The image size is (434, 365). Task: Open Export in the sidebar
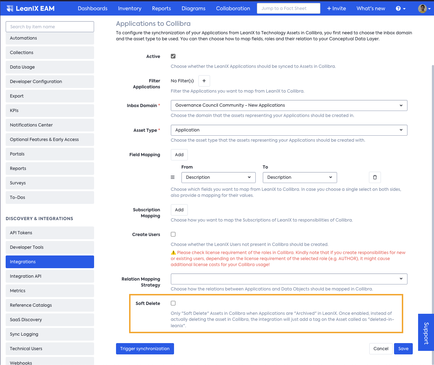click(x=50, y=96)
